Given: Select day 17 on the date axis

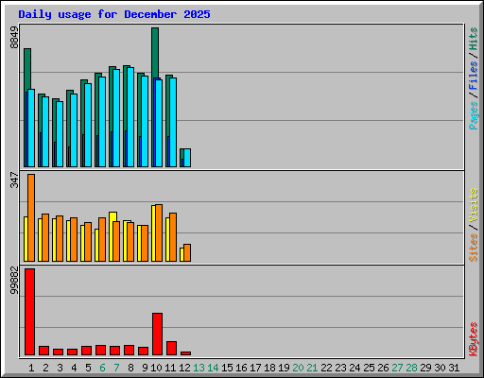Looking at the screenshot, I should (x=255, y=368).
